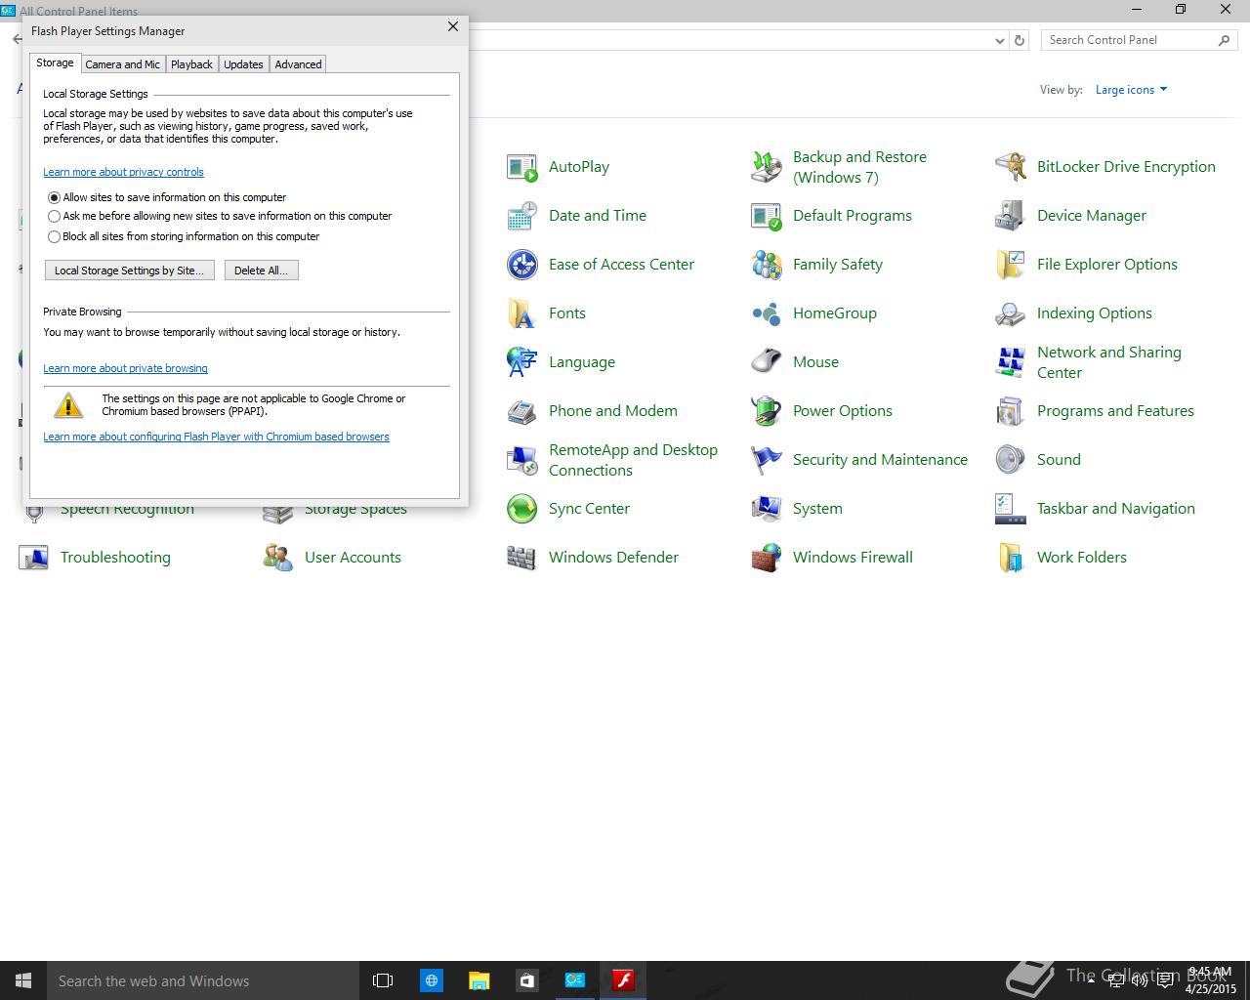Click the Flash Player taskbar icon
The image size is (1250, 1000).
click(x=623, y=980)
